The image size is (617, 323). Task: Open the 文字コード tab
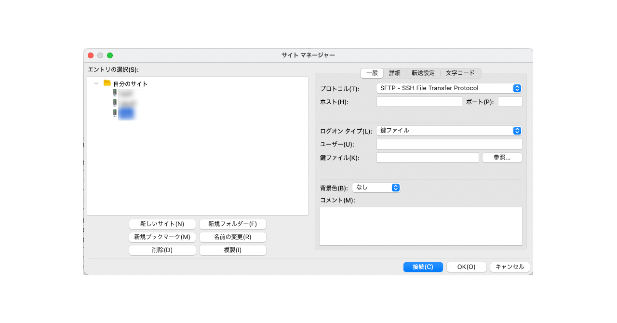[460, 73]
